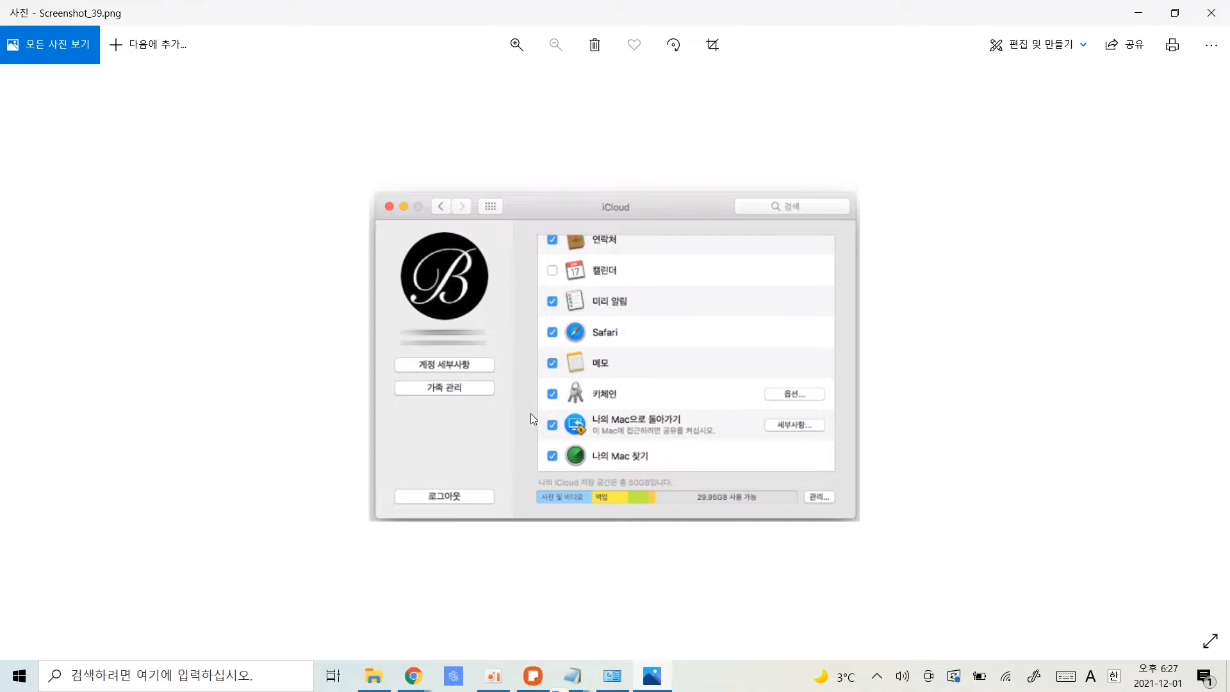1230x692 pixels.
Task: Click the A input mode indicator
Action: (1090, 676)
